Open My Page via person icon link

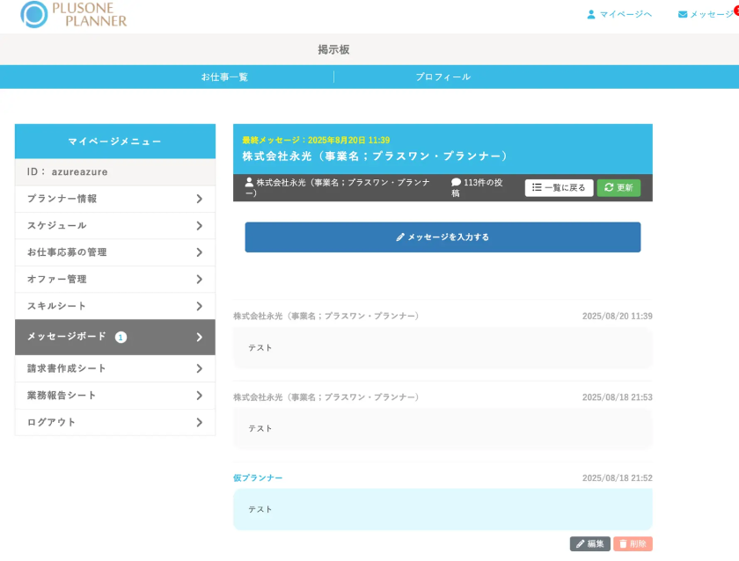(x=591, y=14)
